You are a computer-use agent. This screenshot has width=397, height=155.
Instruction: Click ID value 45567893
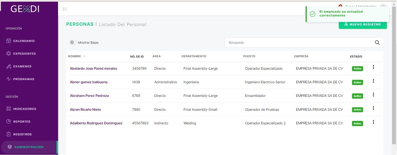pyautogui.click(x=140, y=123)
